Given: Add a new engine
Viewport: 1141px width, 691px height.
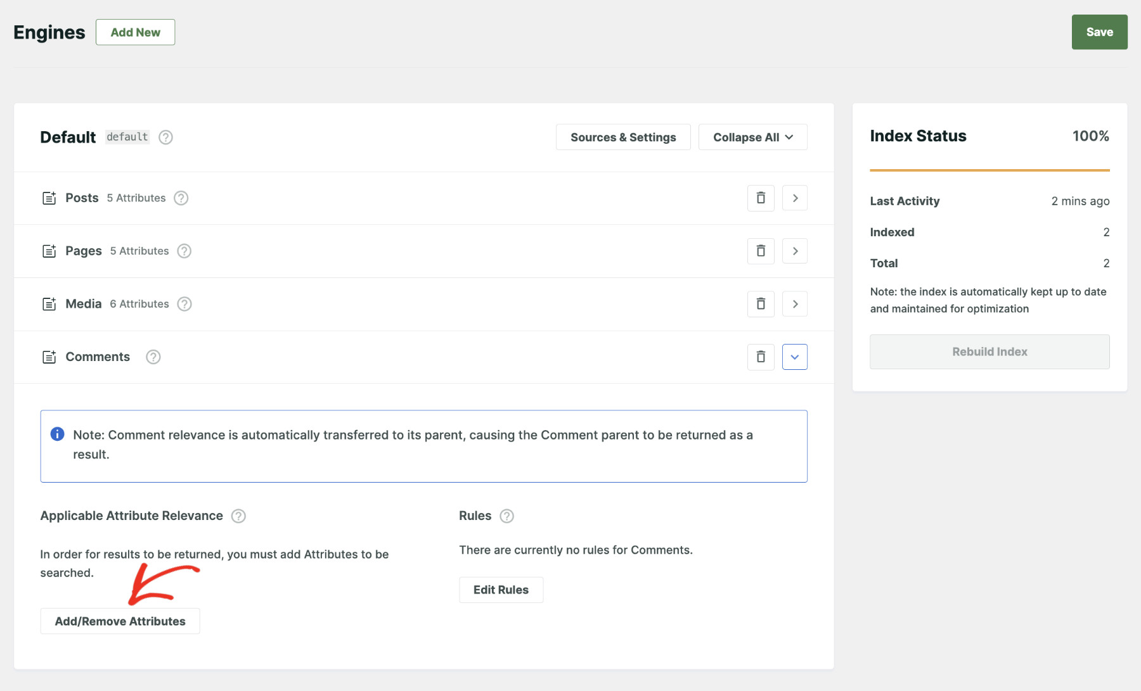Looking at the screenshot, I should click(x=135, y=32).
